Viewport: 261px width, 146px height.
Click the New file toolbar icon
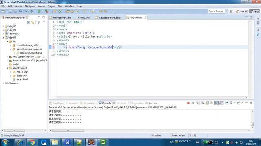(x=3, y=11)
